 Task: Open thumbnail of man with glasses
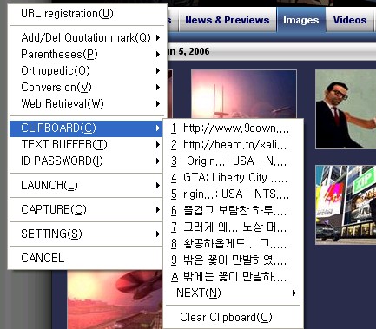(x=346, y=109)
